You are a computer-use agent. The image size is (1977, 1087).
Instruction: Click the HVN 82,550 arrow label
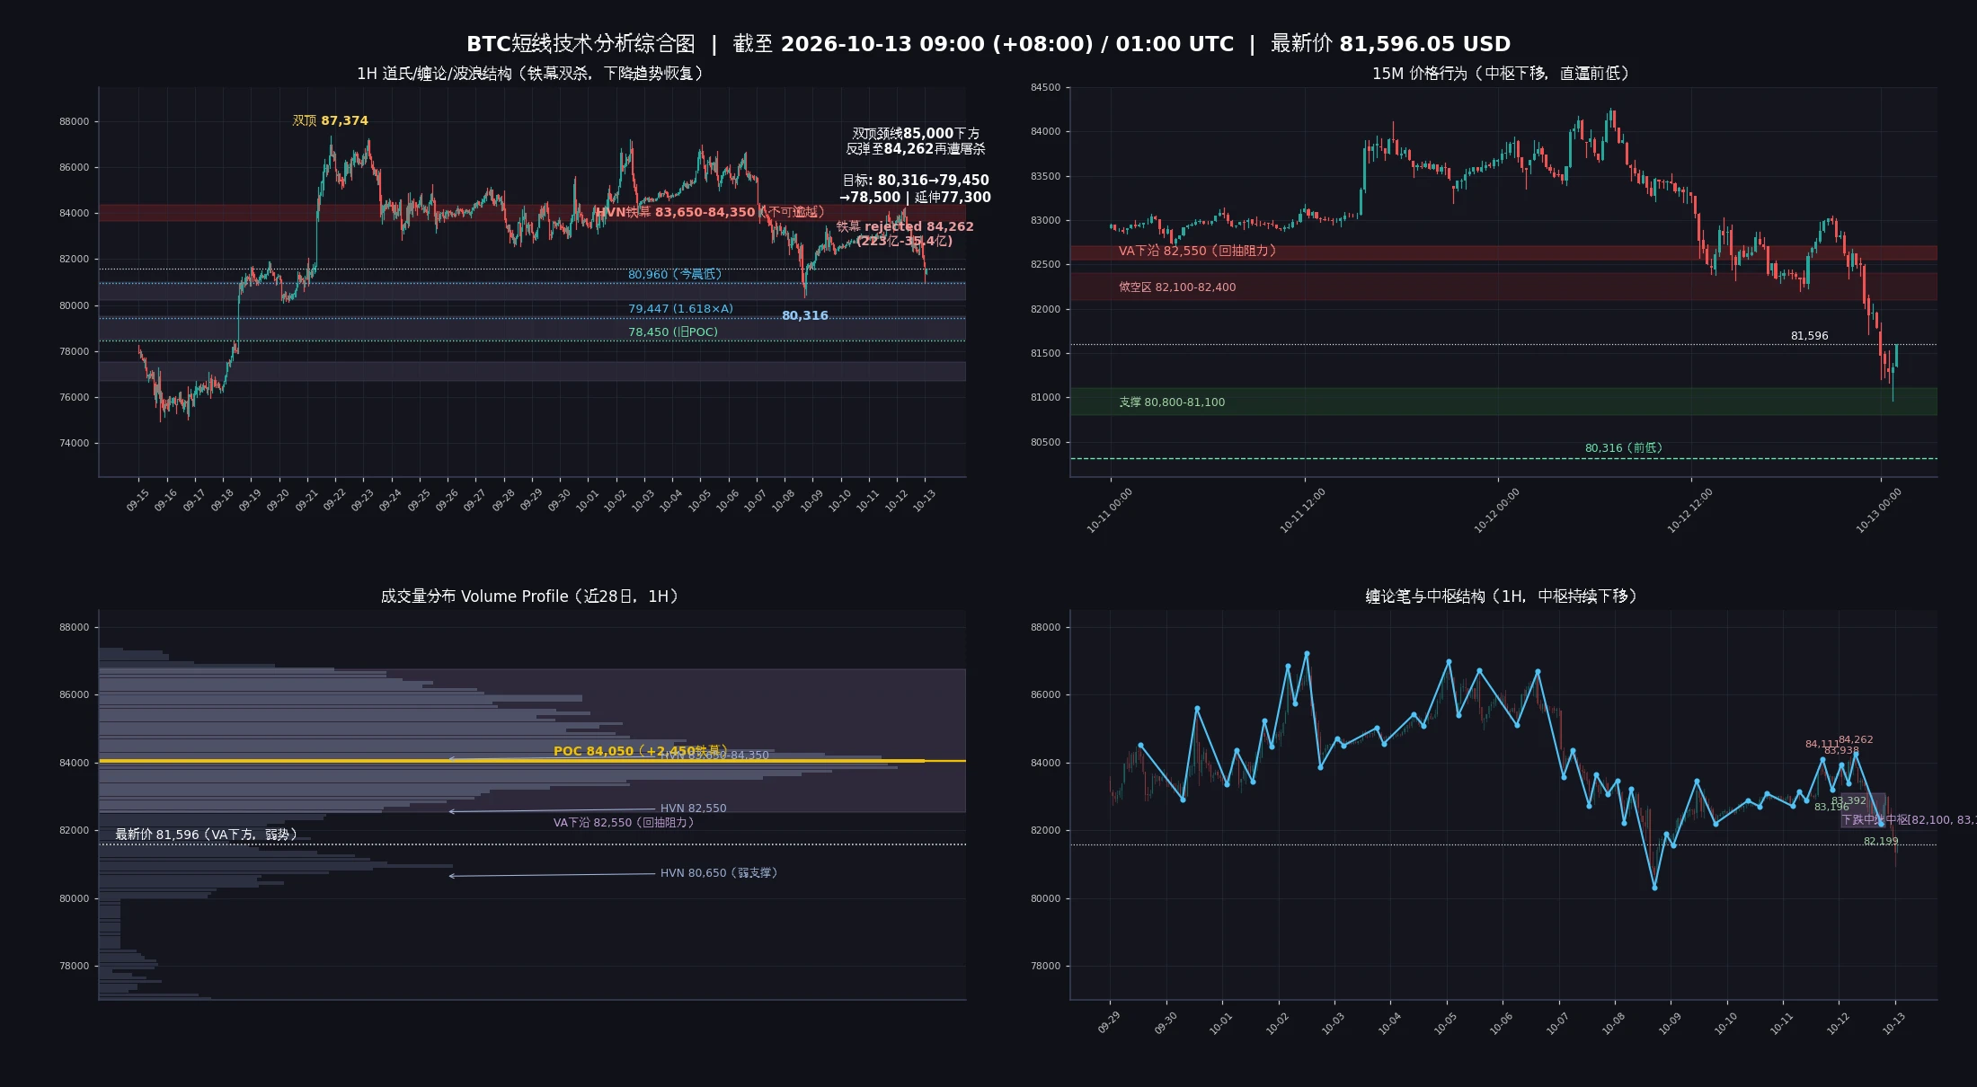694,809
